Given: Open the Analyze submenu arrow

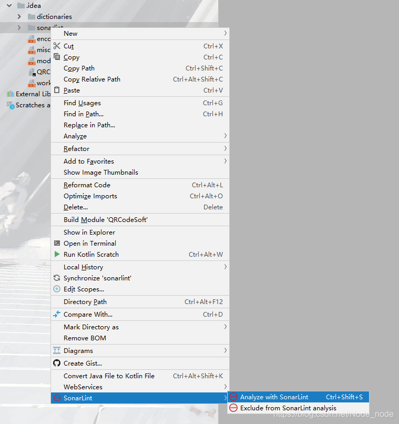Looking at the screenshot, I should [225, 136].
